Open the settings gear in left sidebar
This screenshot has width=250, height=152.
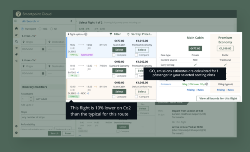(16, 126)
